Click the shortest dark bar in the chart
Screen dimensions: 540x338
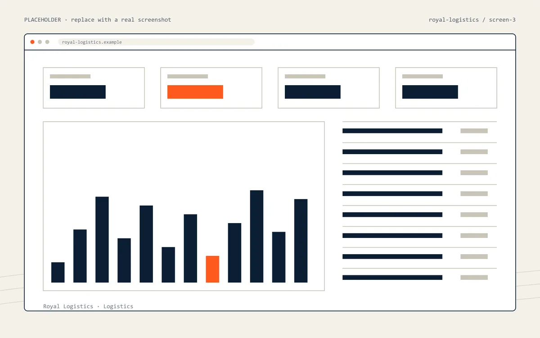(x=58, y=272)
